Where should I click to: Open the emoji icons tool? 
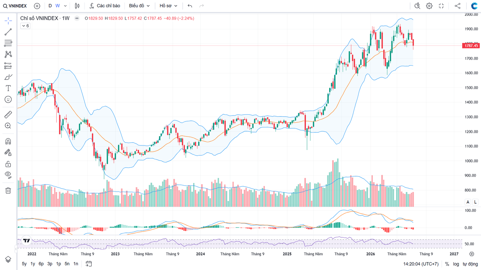pyautogui.click(x=8, y=99)
